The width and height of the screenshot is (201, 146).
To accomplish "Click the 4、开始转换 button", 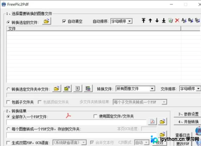I will tap(188, 122).
